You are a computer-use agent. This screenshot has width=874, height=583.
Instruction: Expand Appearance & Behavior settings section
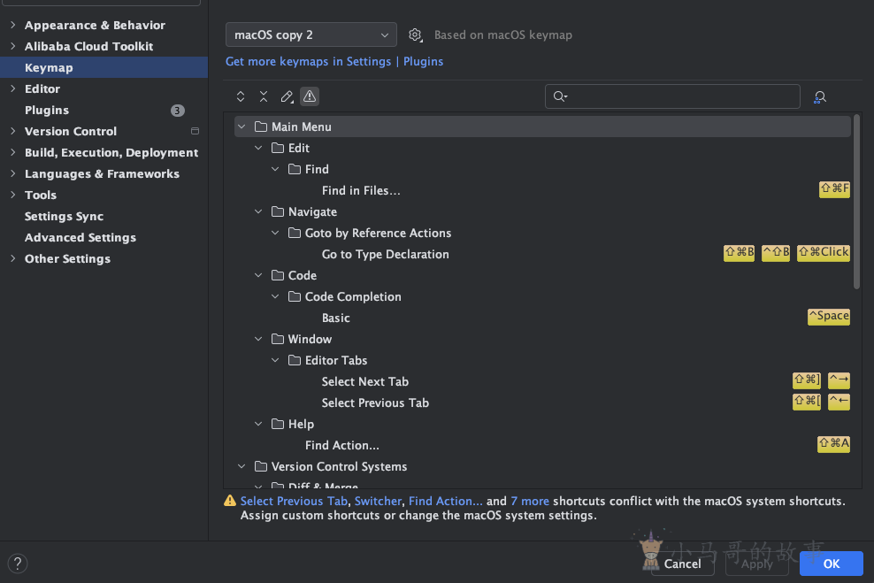(x=12, y=26)
